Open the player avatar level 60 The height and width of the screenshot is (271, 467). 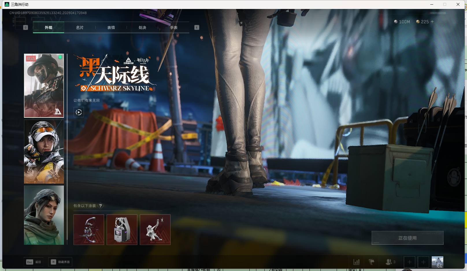coord(437,262)
